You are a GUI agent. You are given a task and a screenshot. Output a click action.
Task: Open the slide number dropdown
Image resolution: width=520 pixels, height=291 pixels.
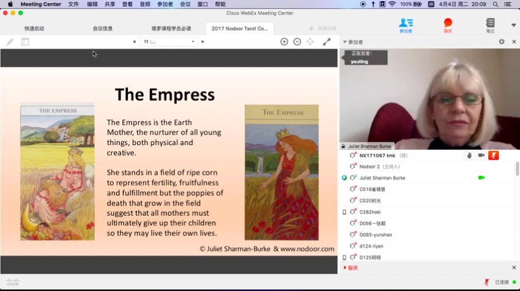click(x=169, y=42)
